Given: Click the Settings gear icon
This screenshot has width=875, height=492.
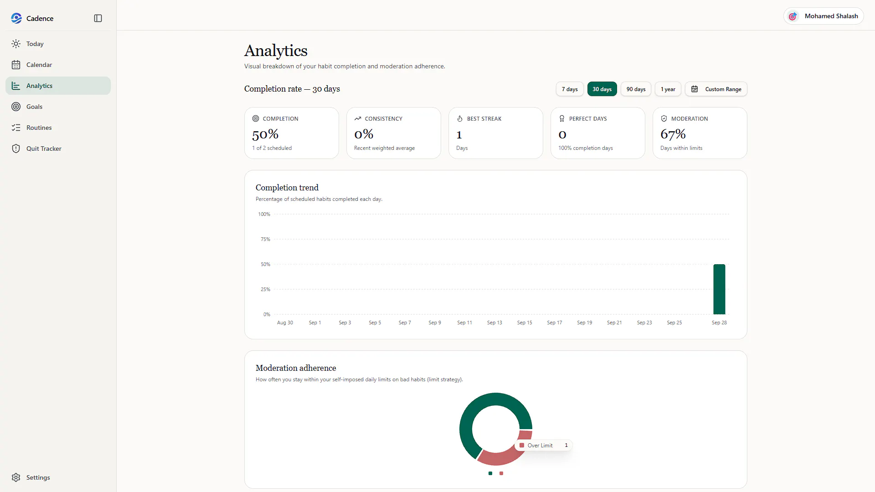Looking at the screenshot, I should coord(16,477).
